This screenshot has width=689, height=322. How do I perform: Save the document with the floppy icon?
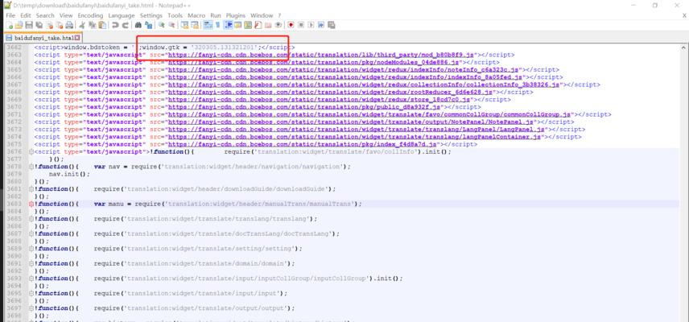pos(29,25)
